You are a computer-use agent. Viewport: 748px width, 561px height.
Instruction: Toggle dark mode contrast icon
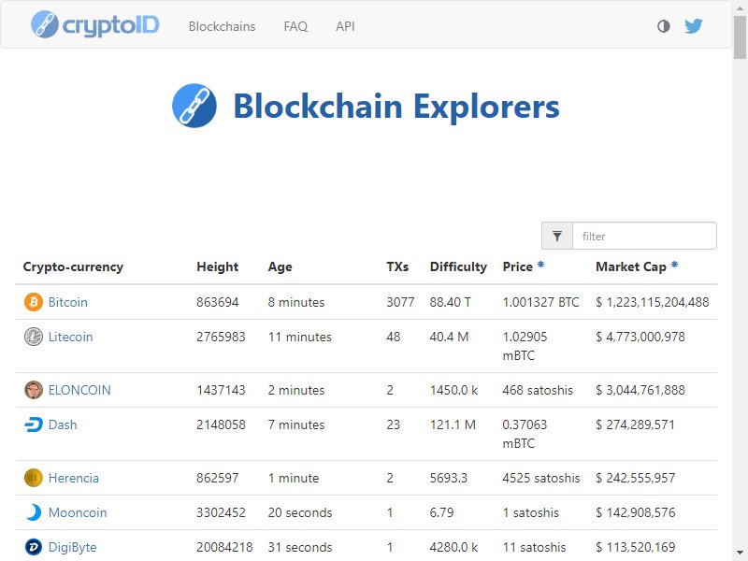[x=664, y=26]
